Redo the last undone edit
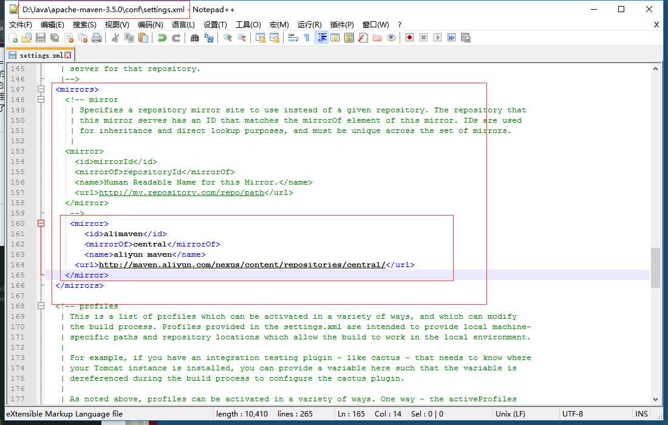Image resolution: width=668 pixels, height=425 pixels. click(x=176, y=38)
